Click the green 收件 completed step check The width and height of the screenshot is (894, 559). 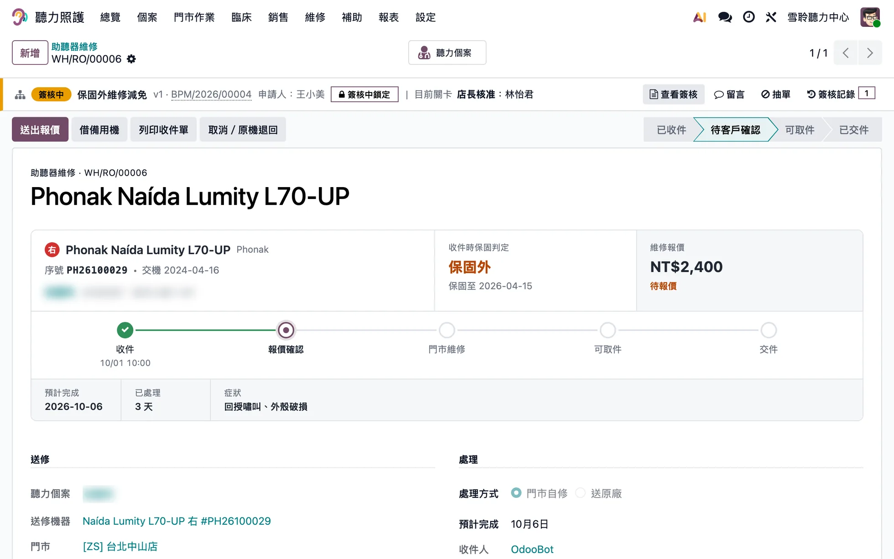click(x=125, y=330)
